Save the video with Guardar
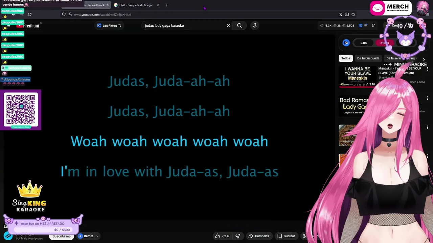The height and width of the screenshot is (243, 433). pos(286,236)
